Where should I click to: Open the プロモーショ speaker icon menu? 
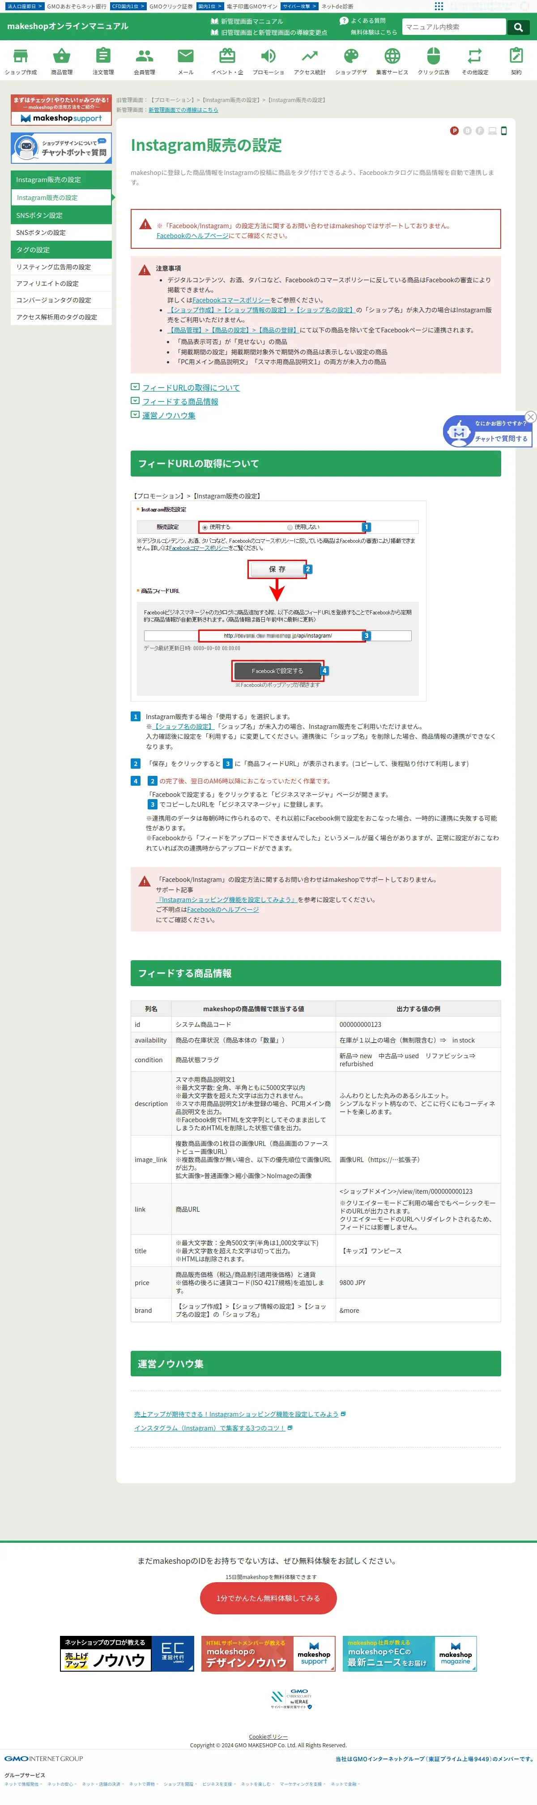(x=268, y=62)
